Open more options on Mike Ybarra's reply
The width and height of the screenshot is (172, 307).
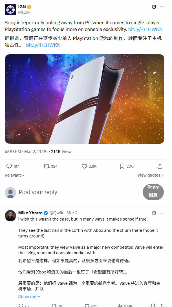(162, 213)
